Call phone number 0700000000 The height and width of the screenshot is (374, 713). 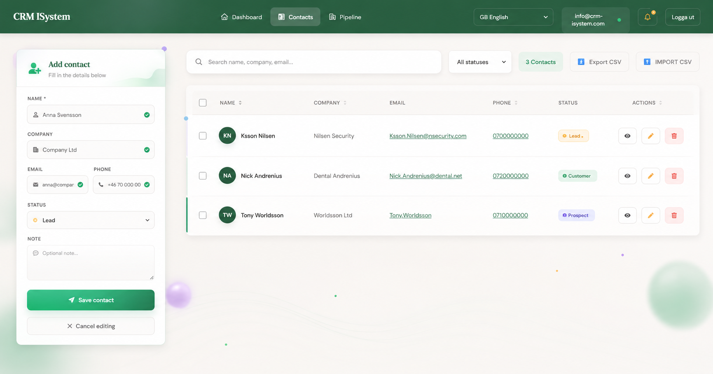tap(510, 136)
